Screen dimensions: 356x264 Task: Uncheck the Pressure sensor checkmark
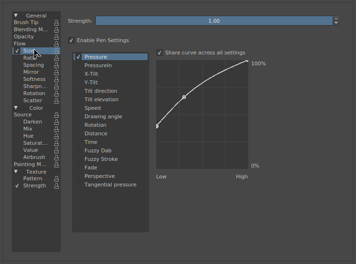pyautogui.click(x=78, y=57)
